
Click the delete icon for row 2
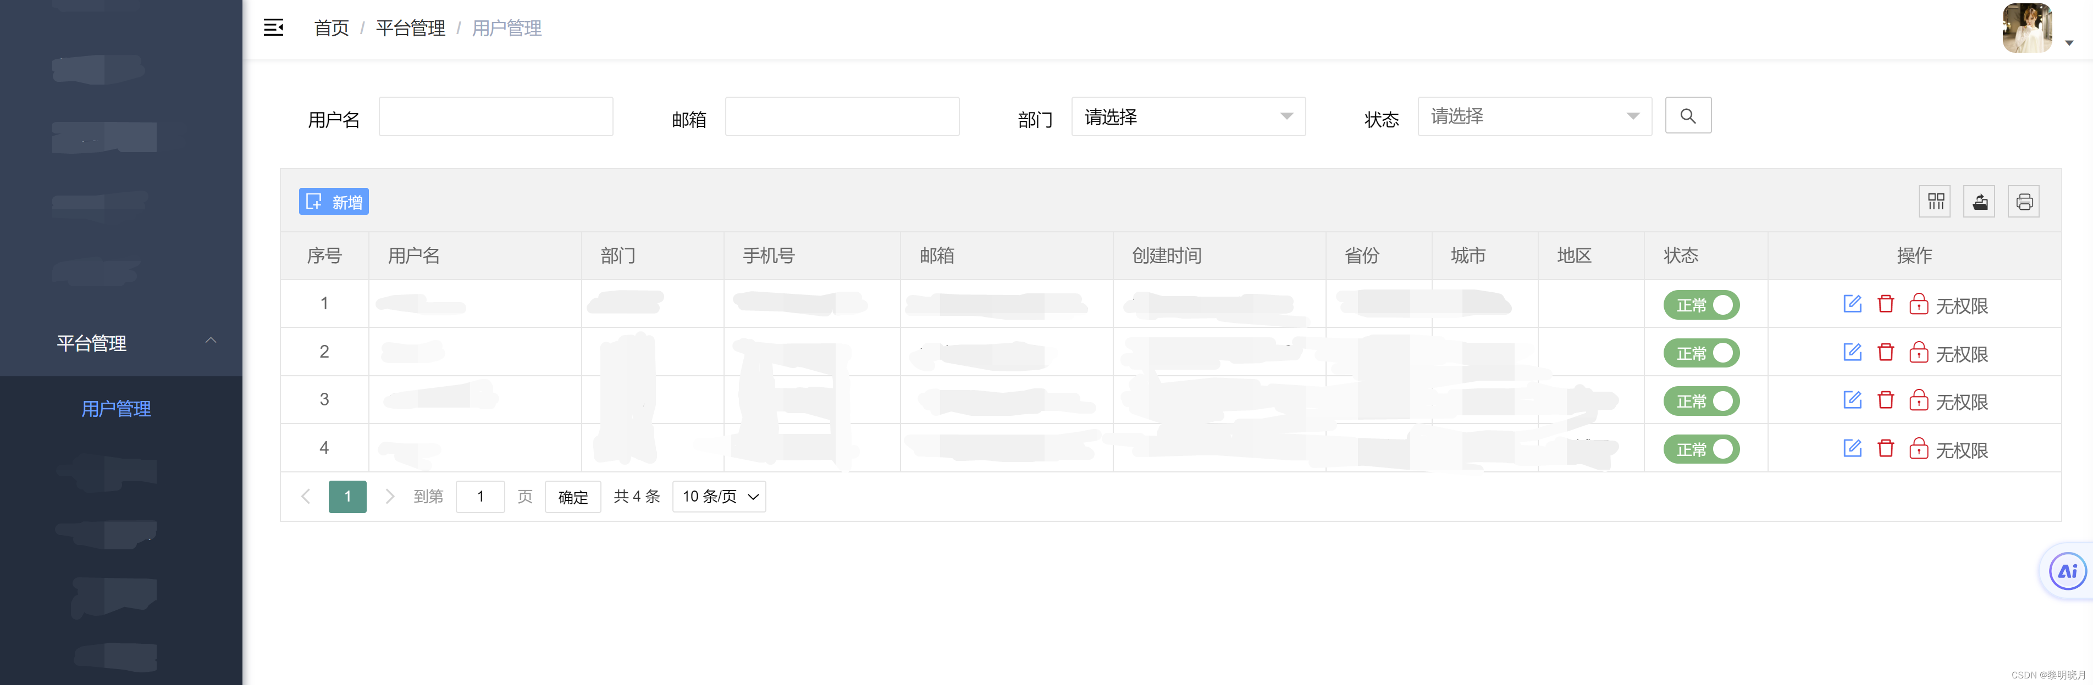[1884, 350]
